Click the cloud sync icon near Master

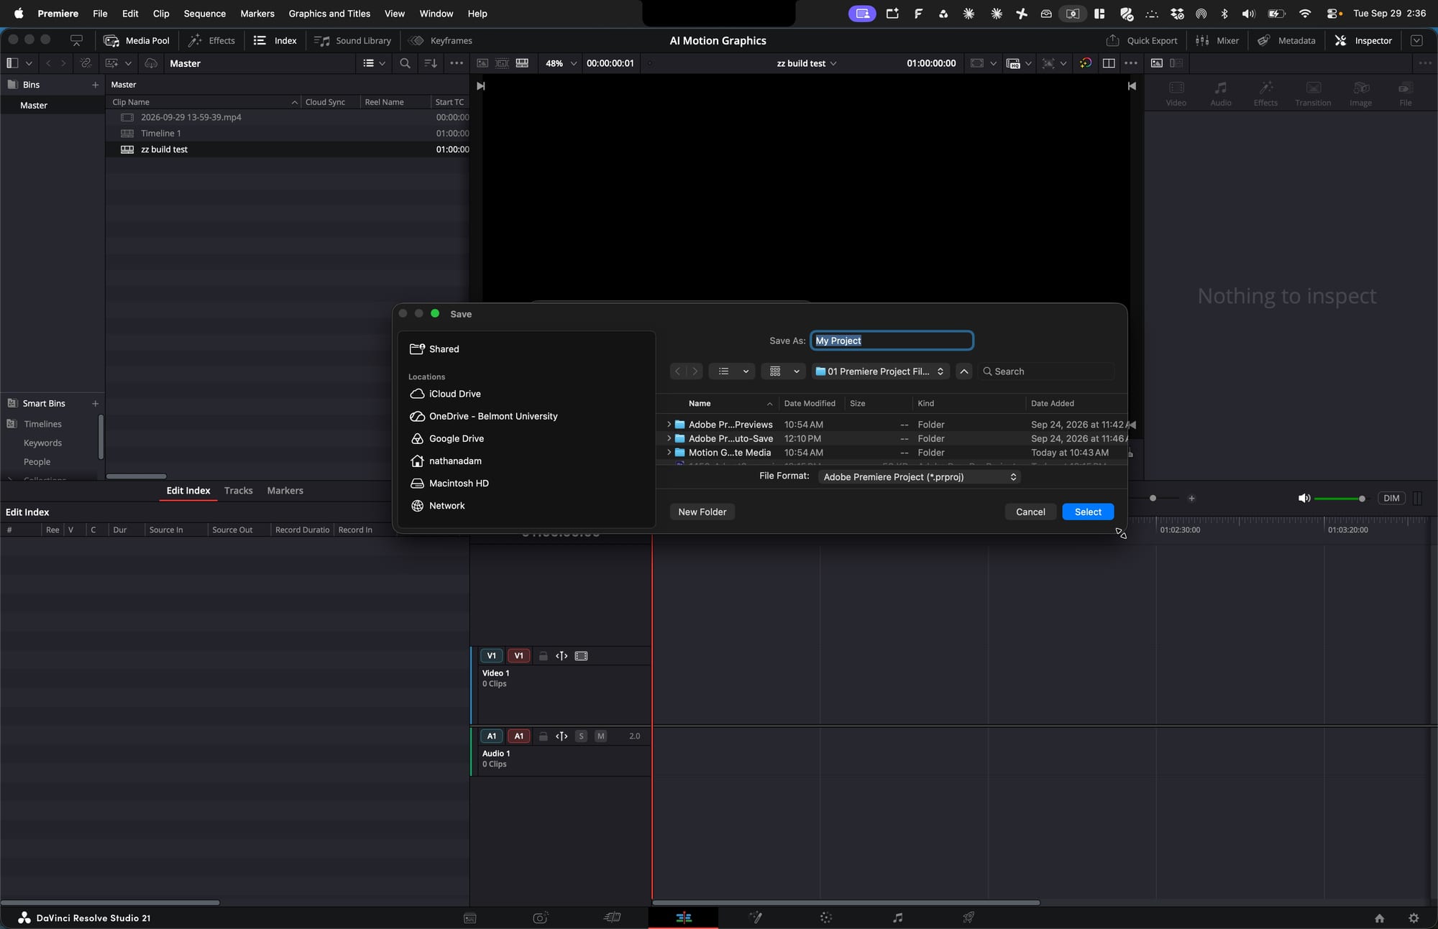151,63
